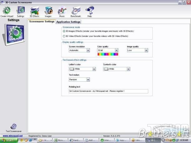Click the large Settings monitor image

[14, 35]
